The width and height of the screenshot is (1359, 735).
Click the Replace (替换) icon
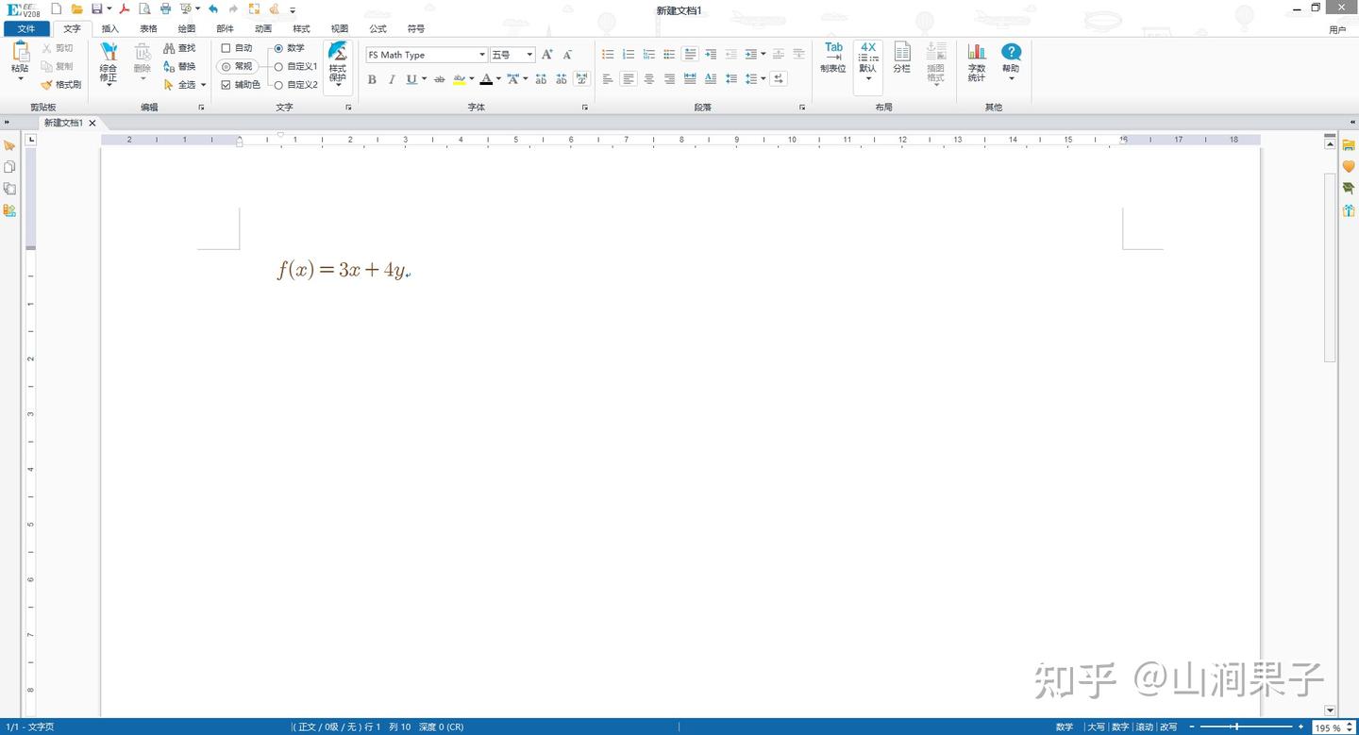point(169,66)
